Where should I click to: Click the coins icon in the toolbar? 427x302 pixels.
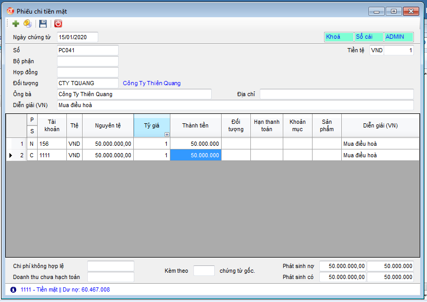point(28,24)
